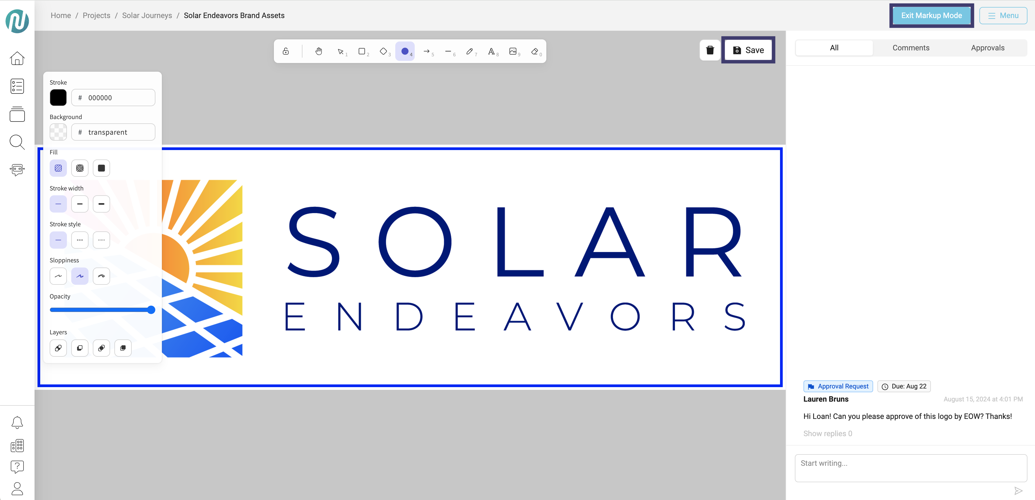Expand Show replies on Lauren's comment
Viewport: 1035px width, 500px height.
tap(827, 433)
